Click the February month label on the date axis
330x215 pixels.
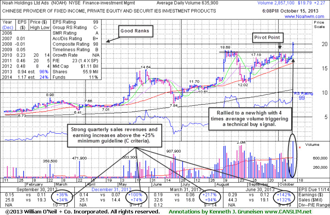click(34, 184)
